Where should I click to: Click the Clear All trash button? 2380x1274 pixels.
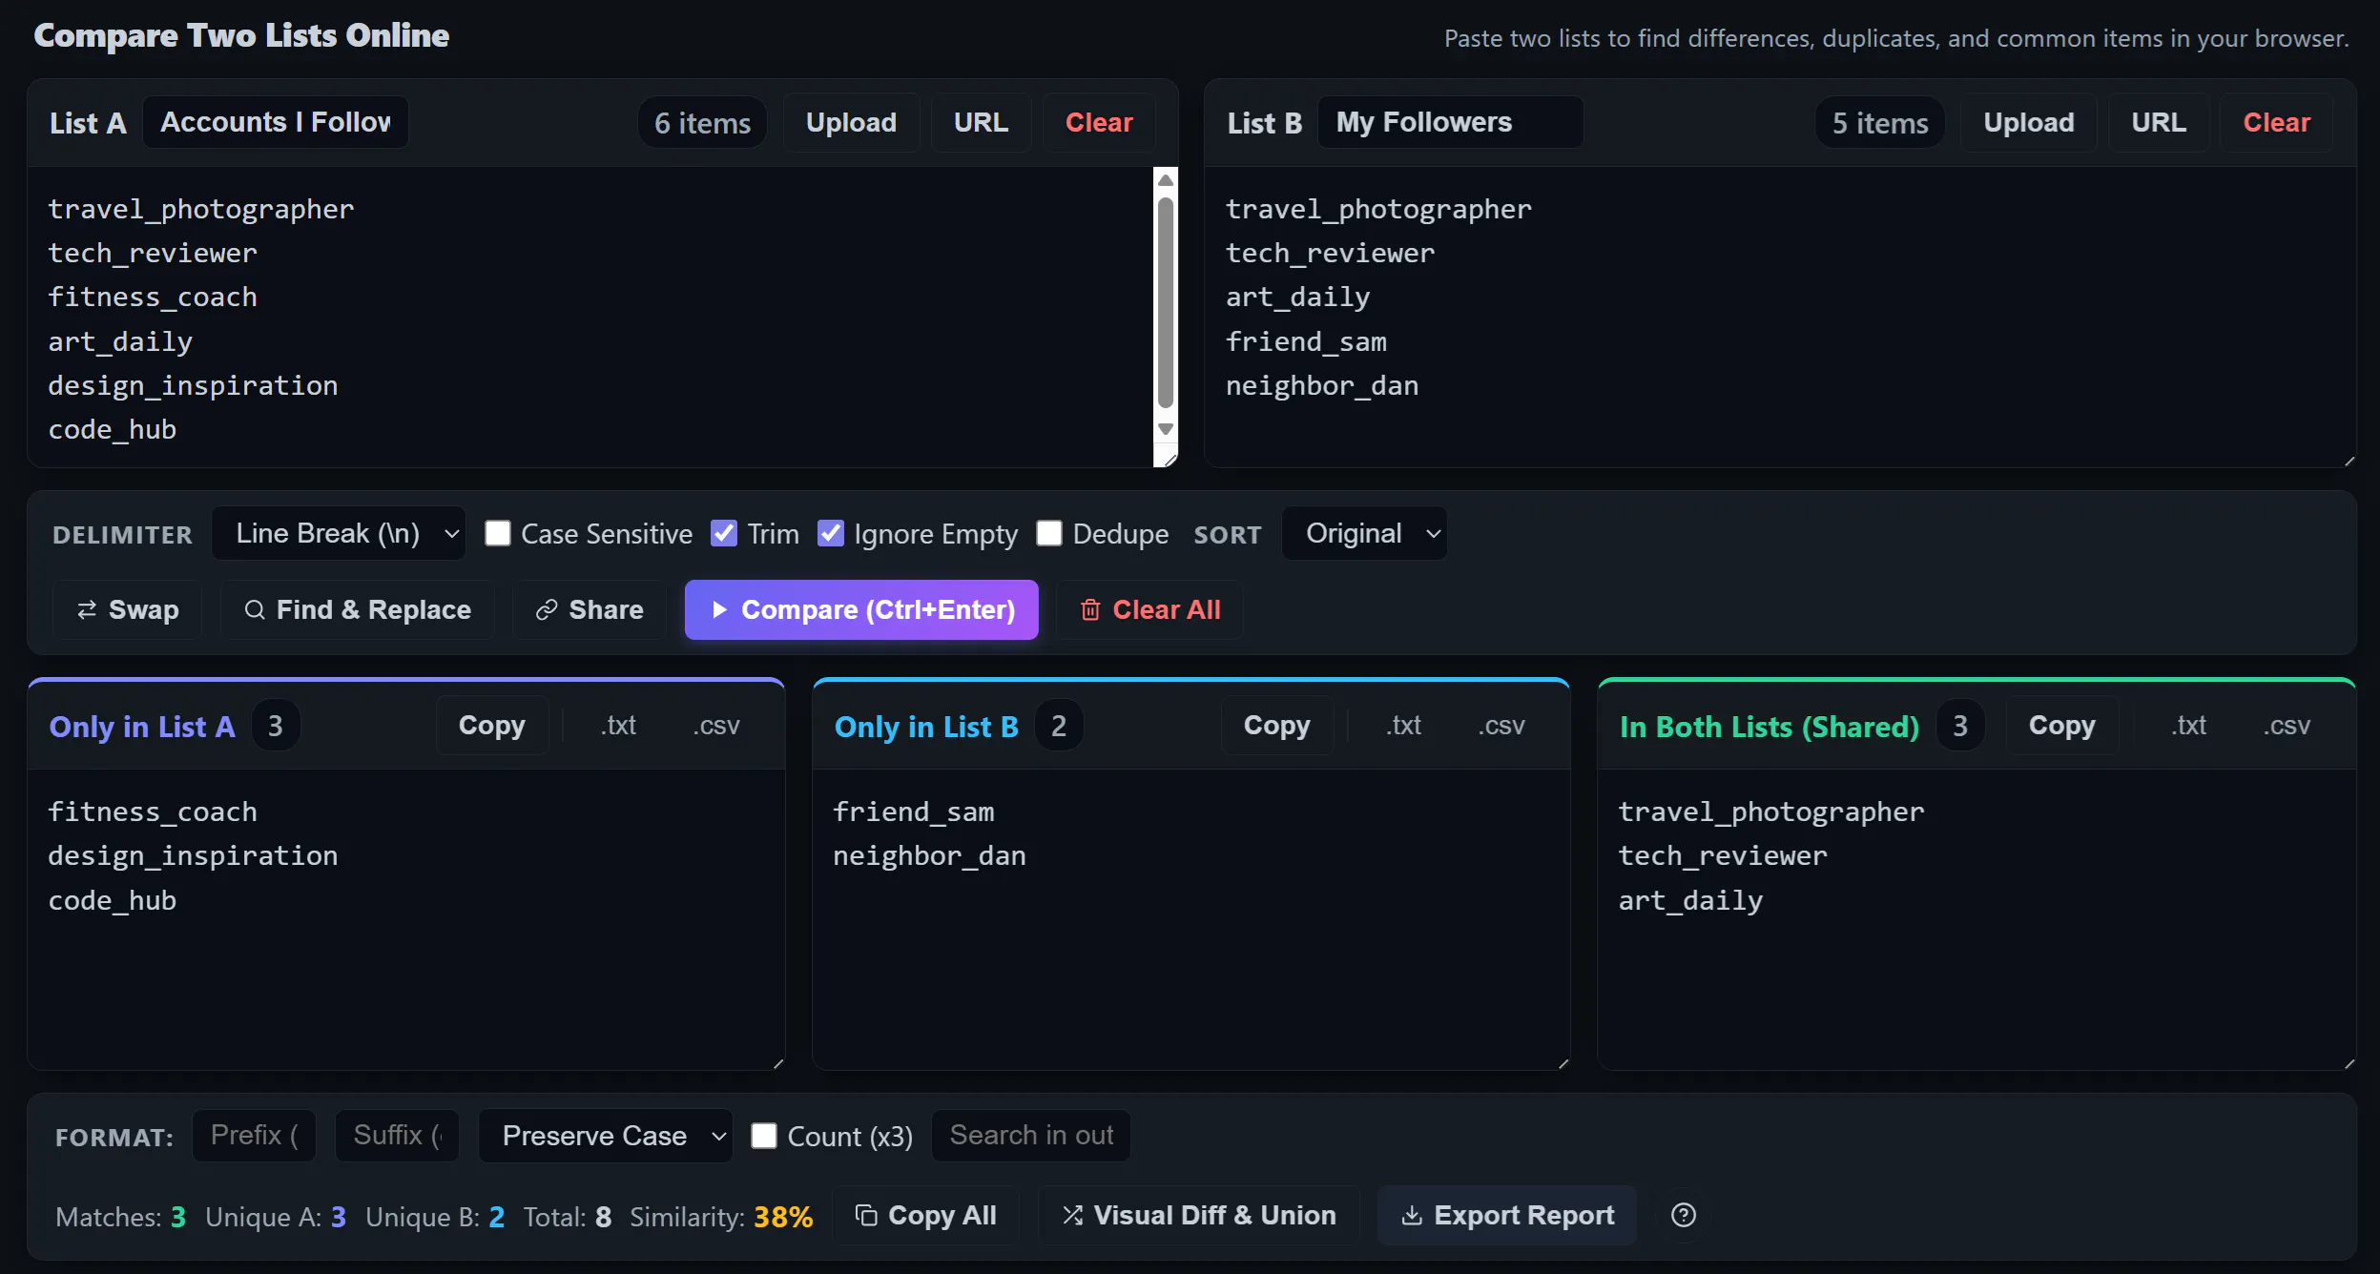[x=1149, y=609]
